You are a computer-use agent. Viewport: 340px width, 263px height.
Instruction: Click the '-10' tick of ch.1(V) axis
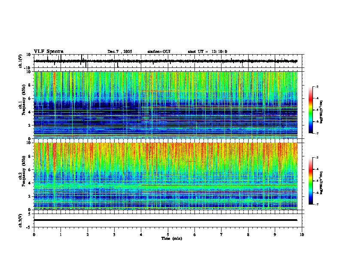[28, 68]
